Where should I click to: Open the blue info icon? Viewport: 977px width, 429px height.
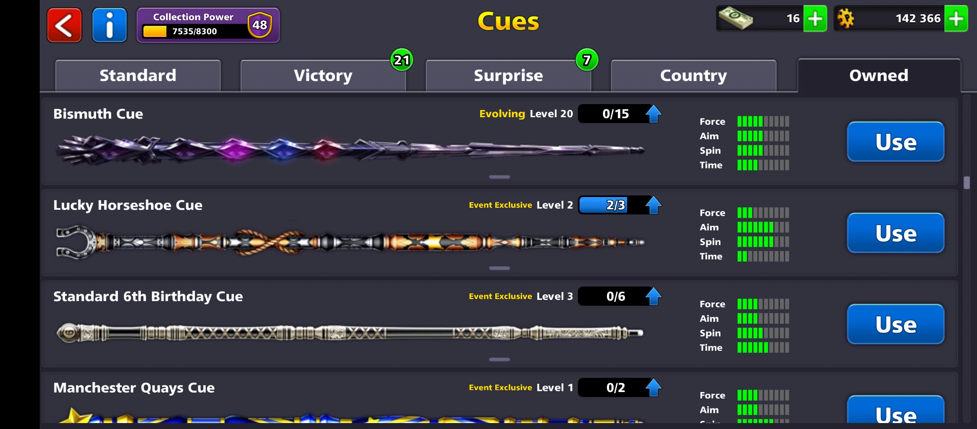(110, 25)
